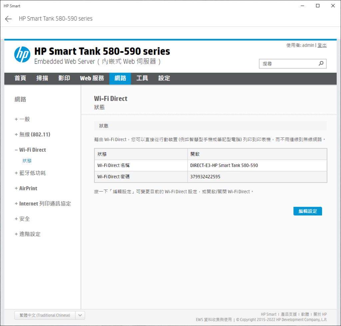Select the 網路 tab
This screenshot has height=326, width=341.
(x=120, y=79)
